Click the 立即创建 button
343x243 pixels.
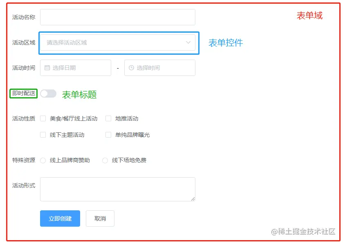[x=60, y=218]
